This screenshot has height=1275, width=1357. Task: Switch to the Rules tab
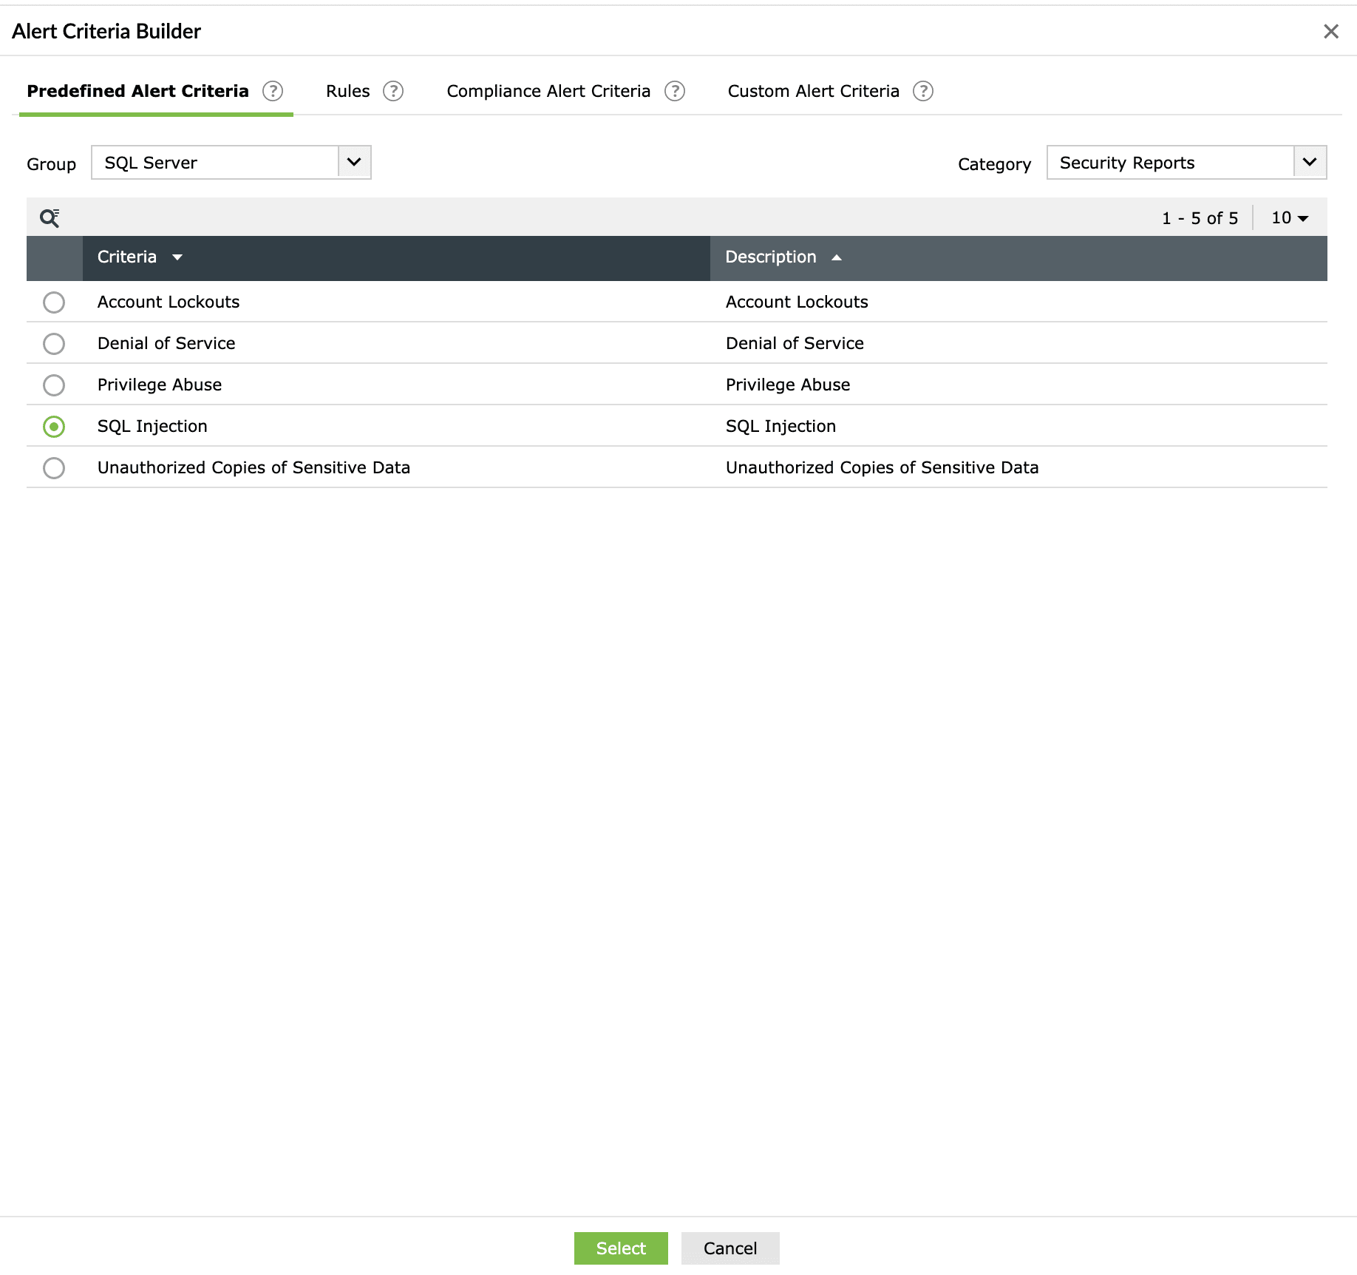pyautogui.click(x=347, y=91)
